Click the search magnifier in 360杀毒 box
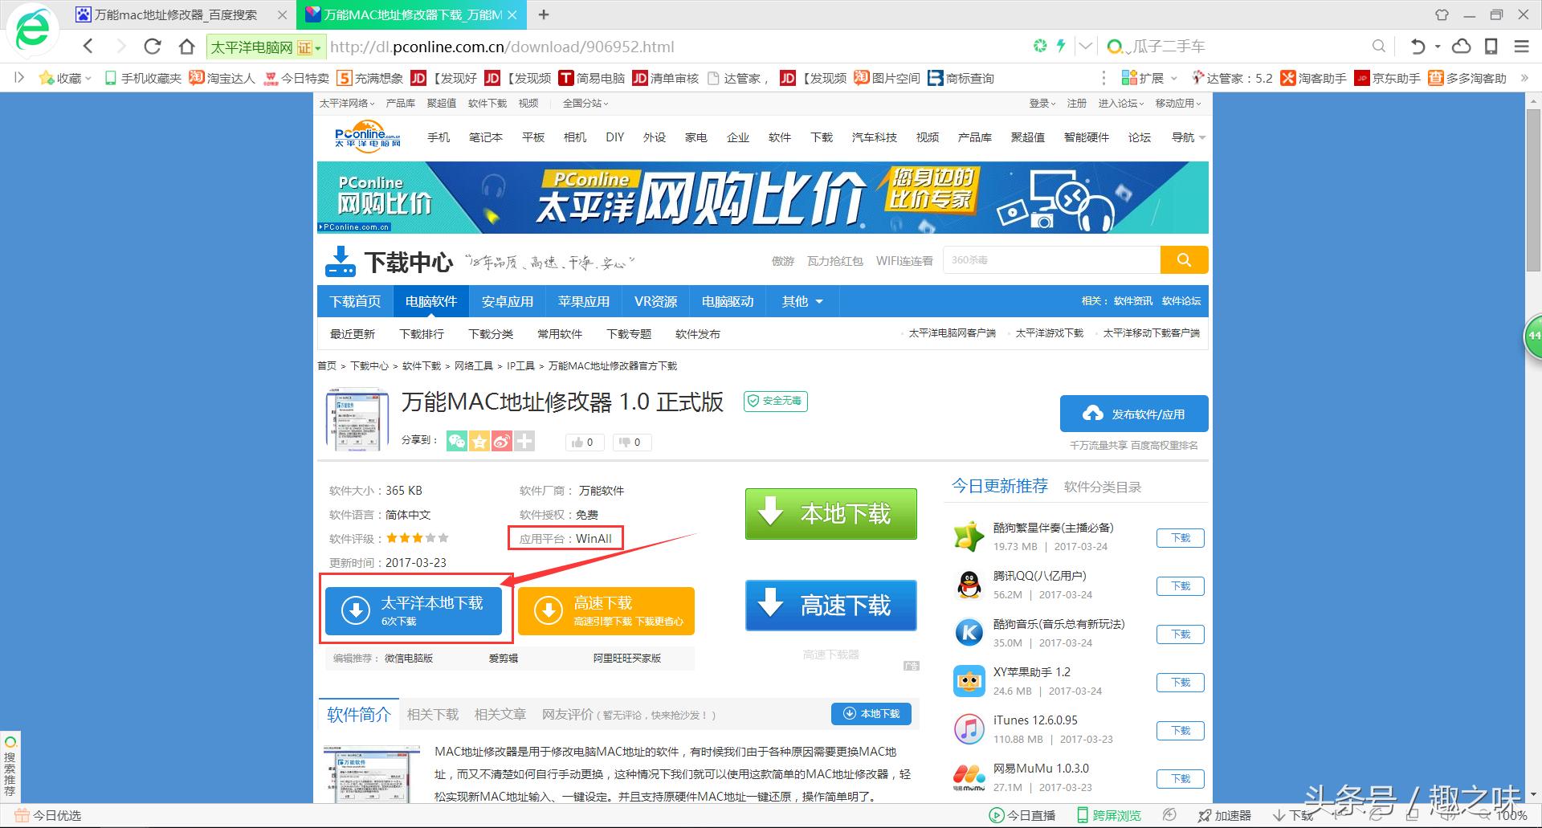The image size is (1542, 828). (1184, 259)
